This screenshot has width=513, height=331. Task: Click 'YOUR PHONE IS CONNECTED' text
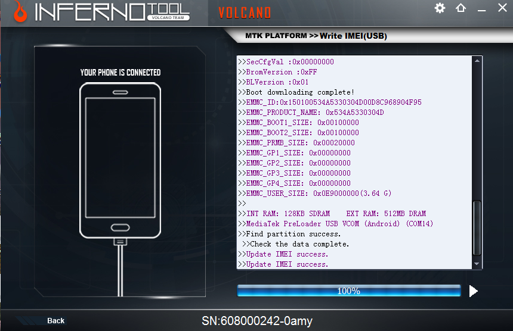[x=120, y=73]
